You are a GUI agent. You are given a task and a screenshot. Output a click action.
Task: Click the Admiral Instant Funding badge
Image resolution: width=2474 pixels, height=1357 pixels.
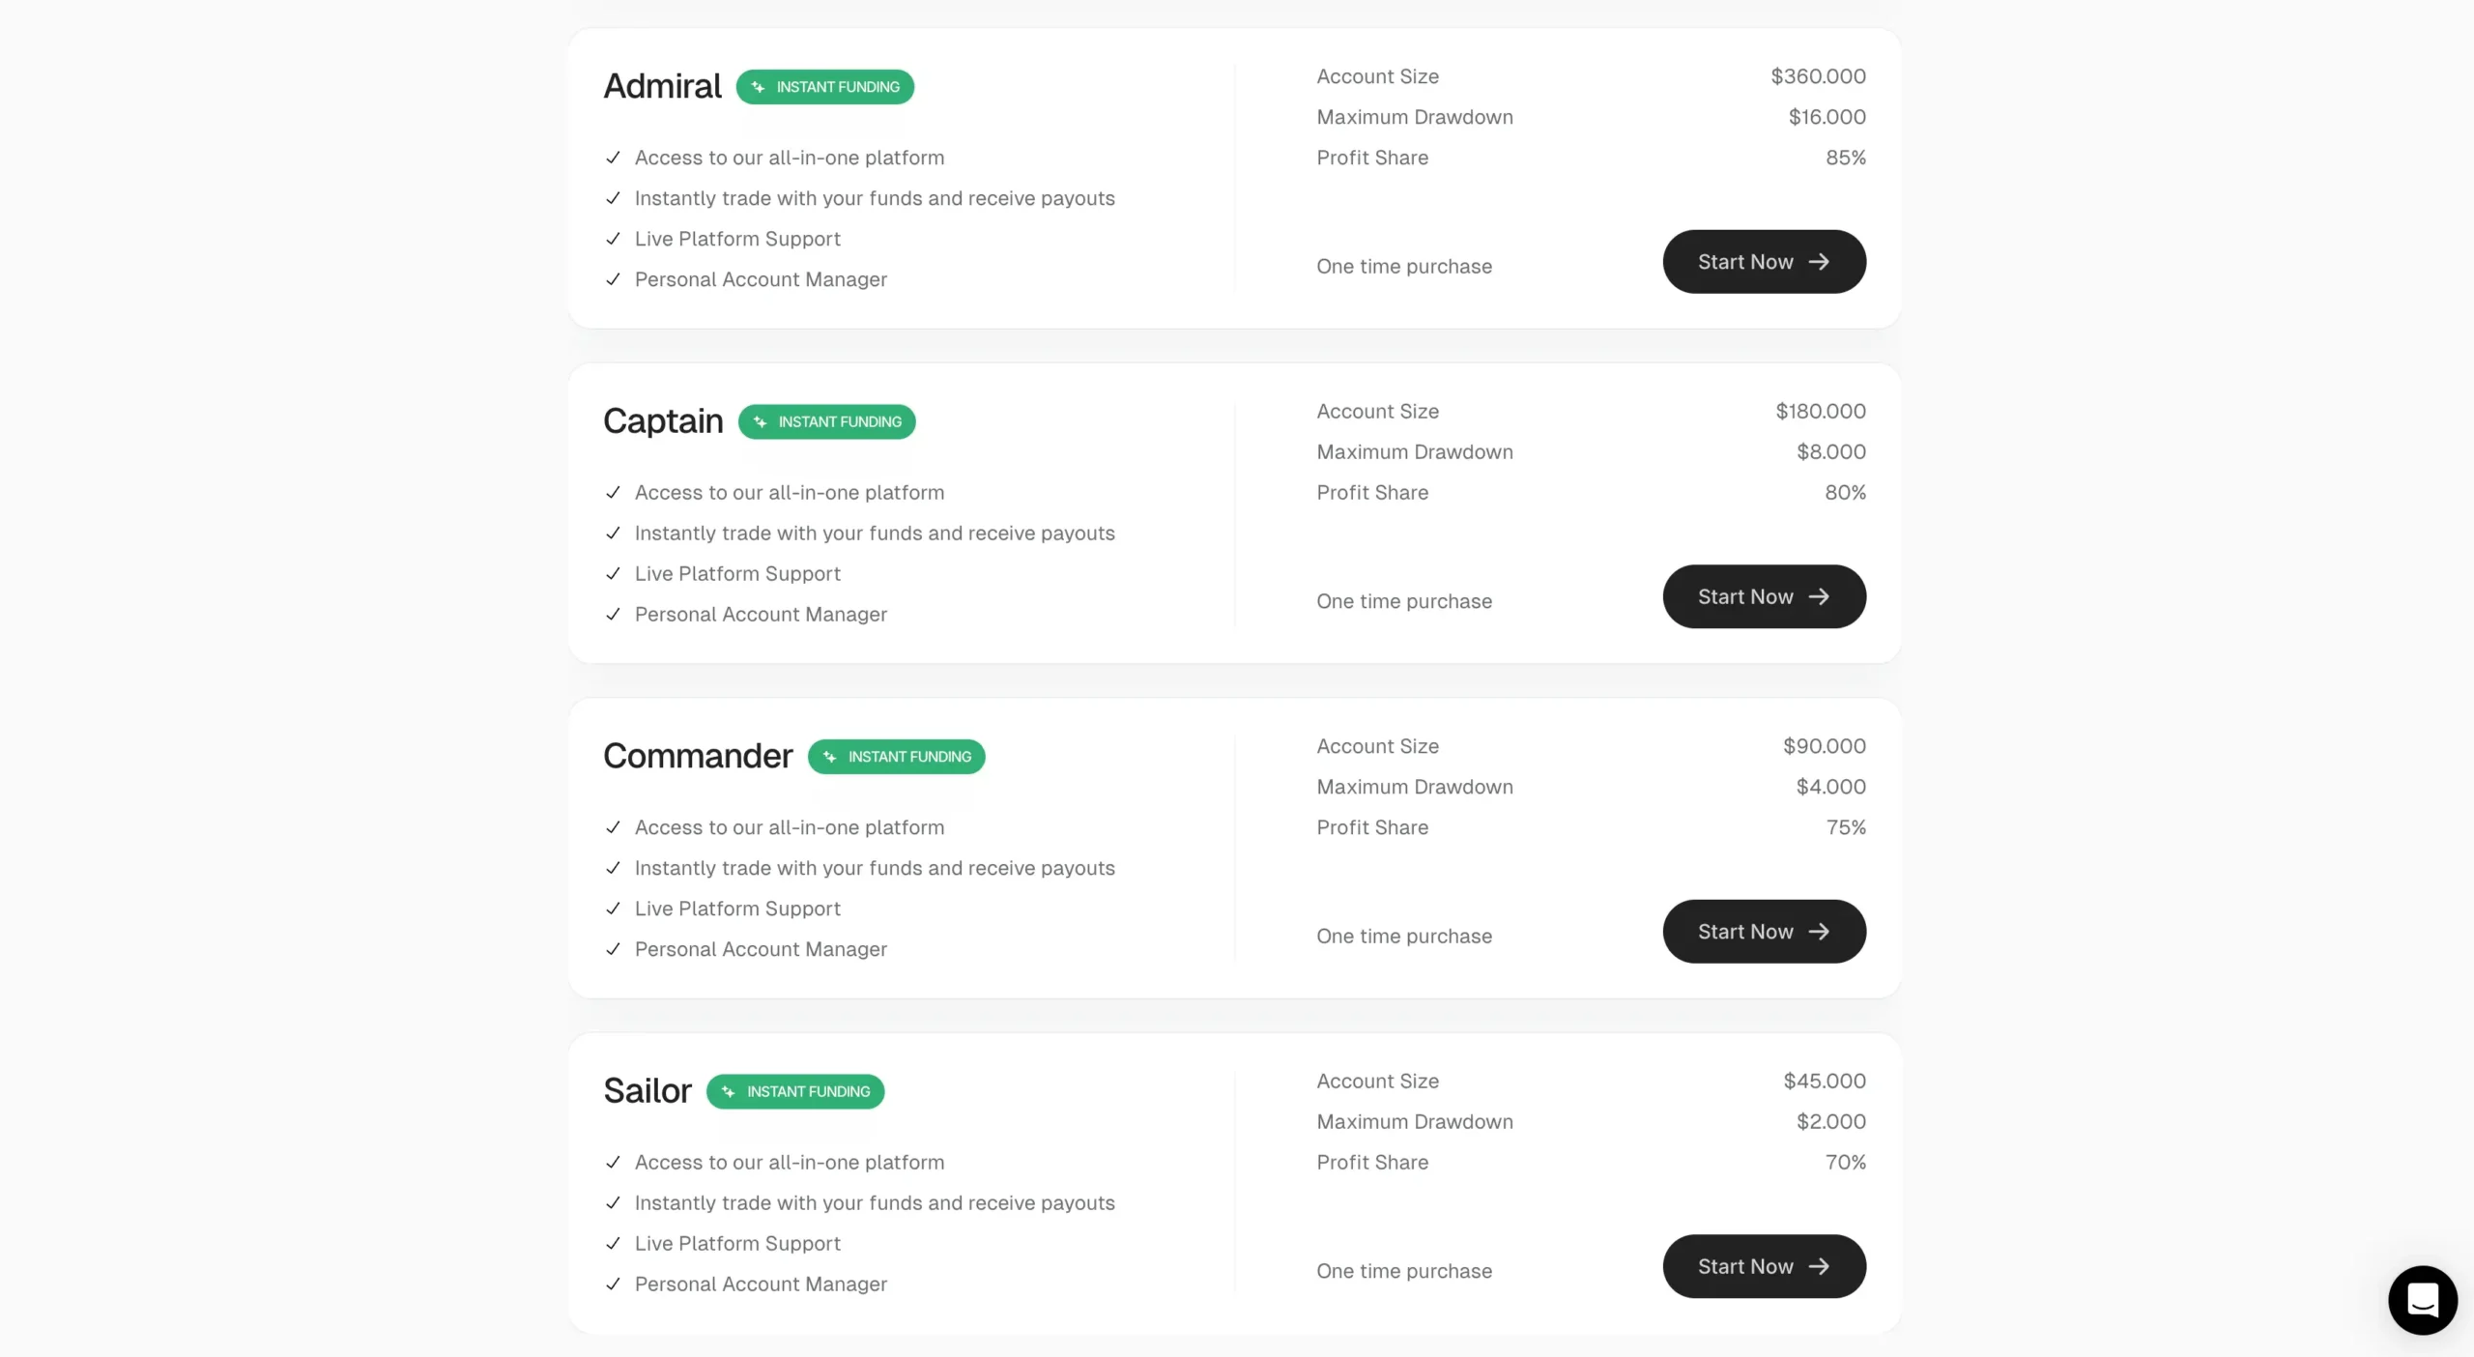(824, 87)
